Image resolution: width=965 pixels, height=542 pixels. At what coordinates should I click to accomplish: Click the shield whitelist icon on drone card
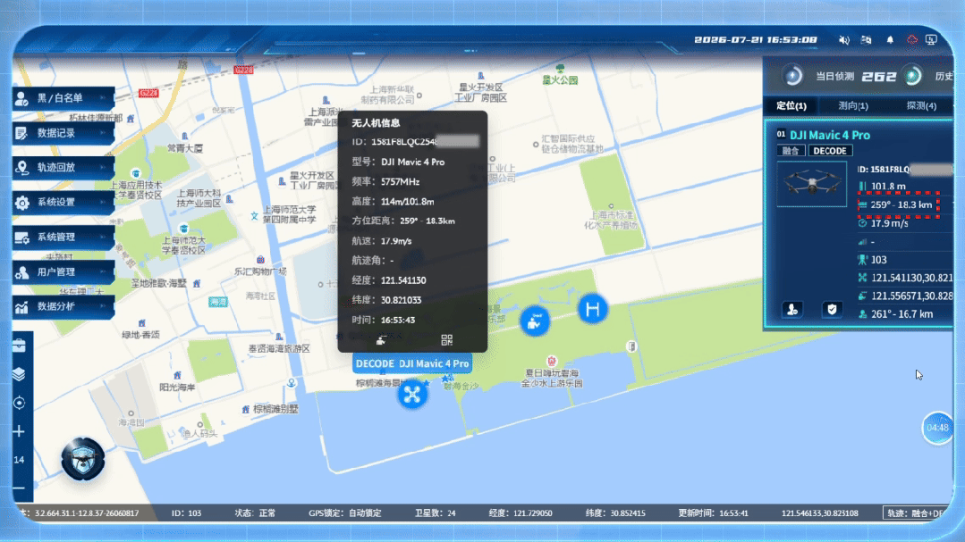(x=832, y=310)
